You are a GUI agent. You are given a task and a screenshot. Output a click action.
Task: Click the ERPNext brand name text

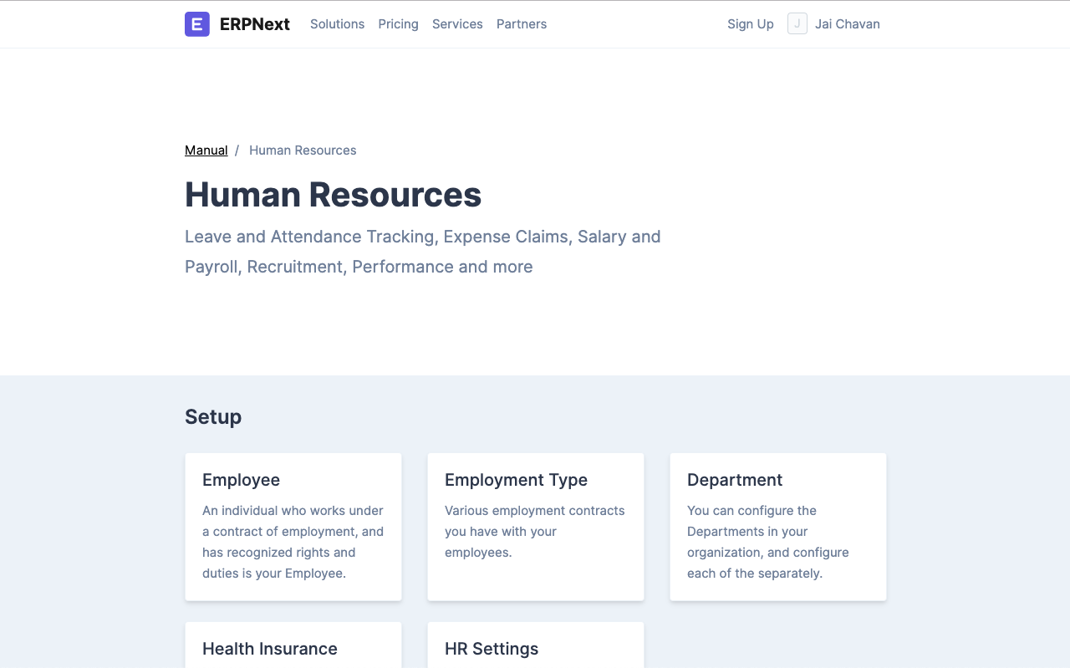(x=254, y=24)
